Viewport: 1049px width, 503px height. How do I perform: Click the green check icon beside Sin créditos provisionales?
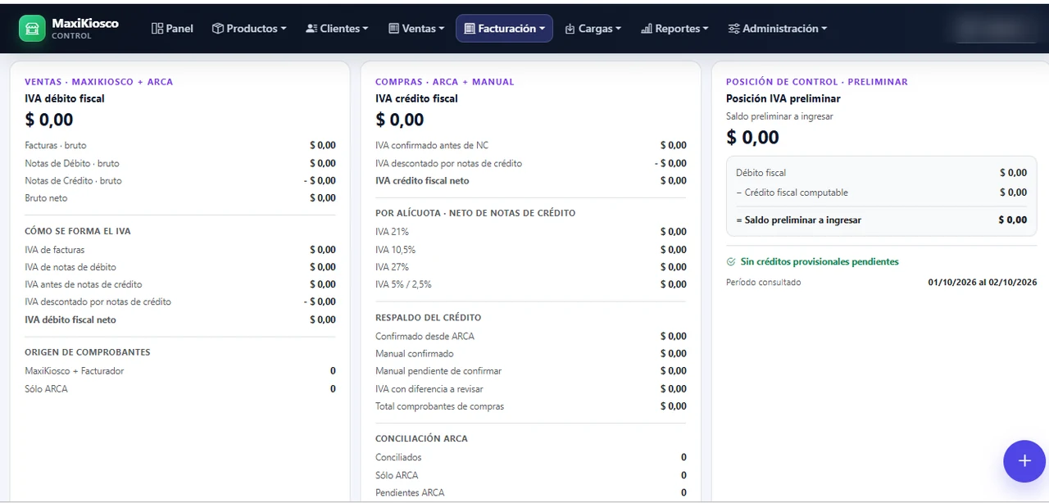point(731,262)
